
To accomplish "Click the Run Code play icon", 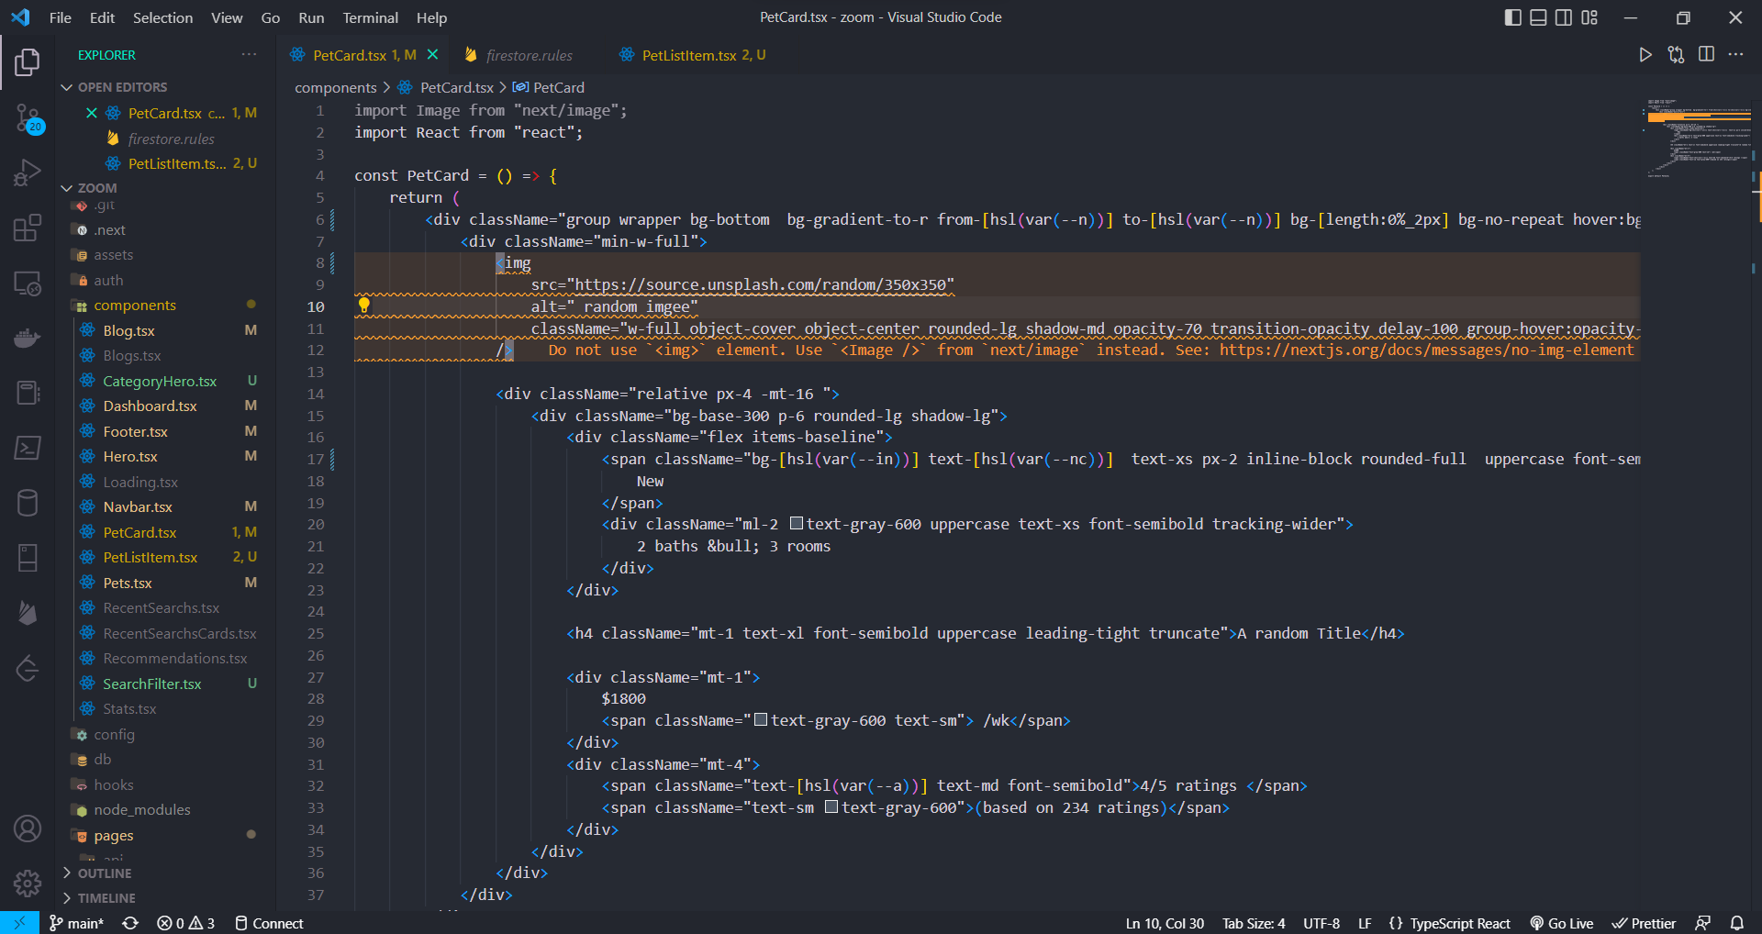I will pyautogui.click(x=1645, y=55).
